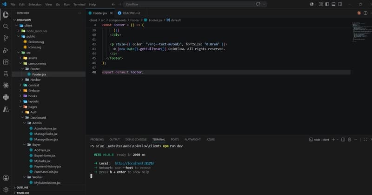
Task: Open the Accounts menu icon
Action: (x=6, y=178)
